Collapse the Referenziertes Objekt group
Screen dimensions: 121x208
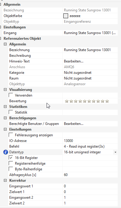0,39
